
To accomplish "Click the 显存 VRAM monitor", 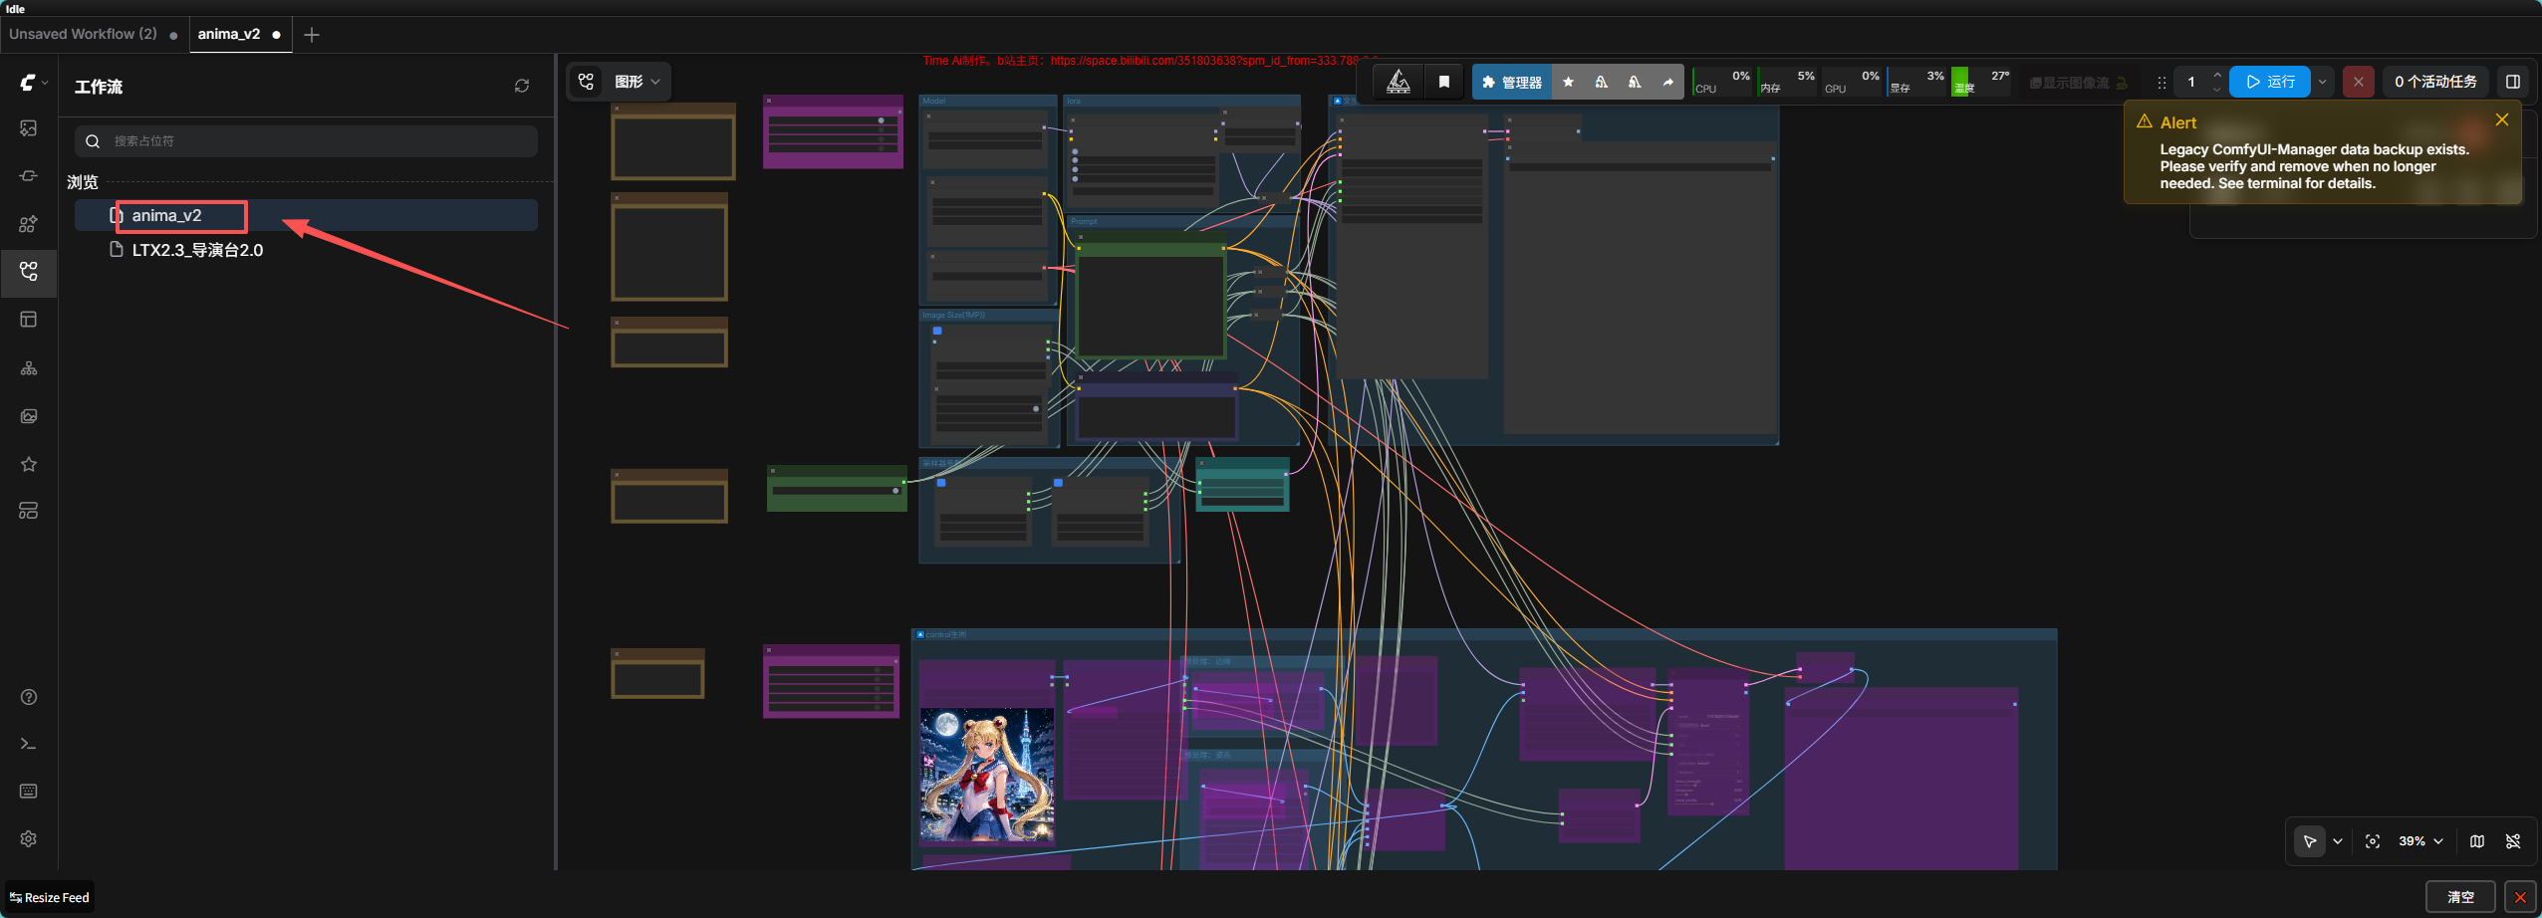I will (1916, 82).
